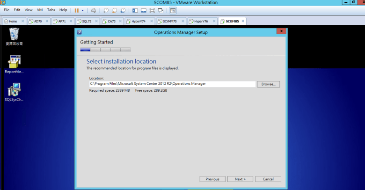The width and height of the screenshot is (365, 190).
Task: Take a snapshot using the toolbar icon
Action: coord(106,10)
